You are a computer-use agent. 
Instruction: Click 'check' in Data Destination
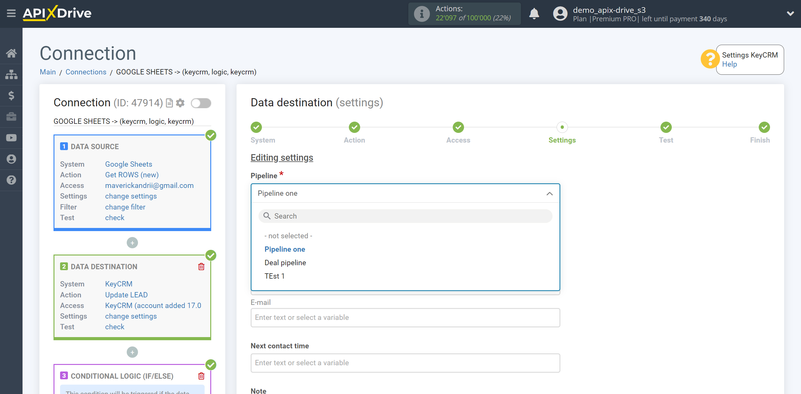pyautogui.click(x=115, y=327)
